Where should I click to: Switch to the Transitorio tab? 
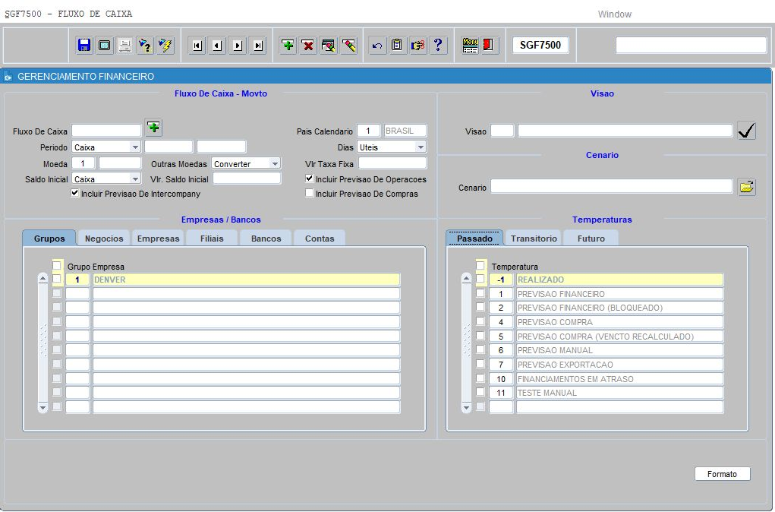534,239
